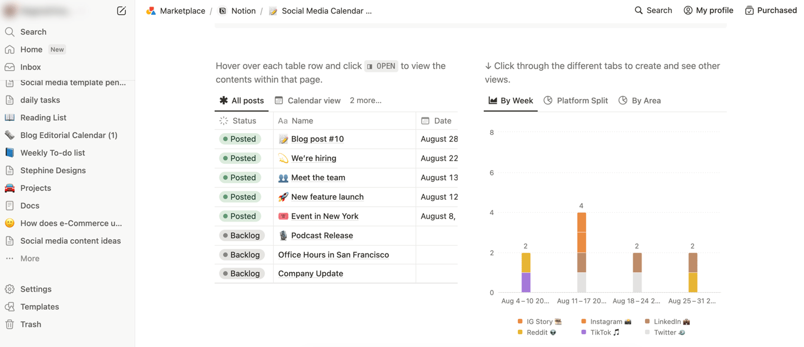Click the My profile icon

tap(687, 10)
